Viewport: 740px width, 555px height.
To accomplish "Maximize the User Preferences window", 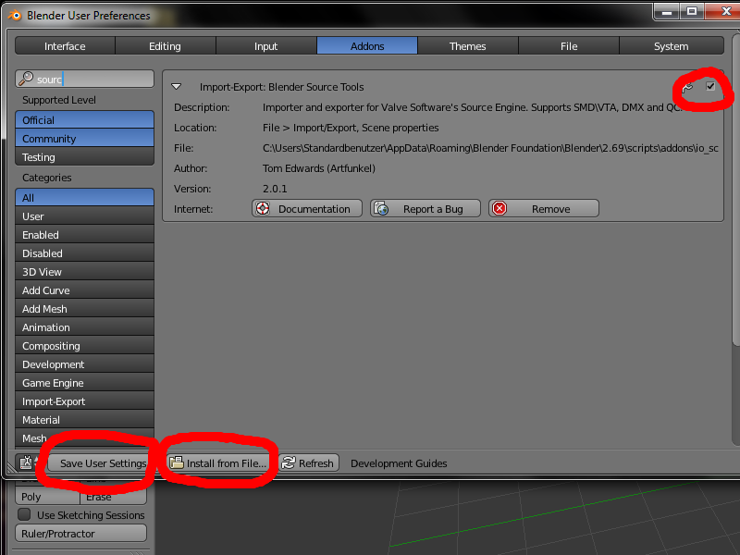I will 692,11.
